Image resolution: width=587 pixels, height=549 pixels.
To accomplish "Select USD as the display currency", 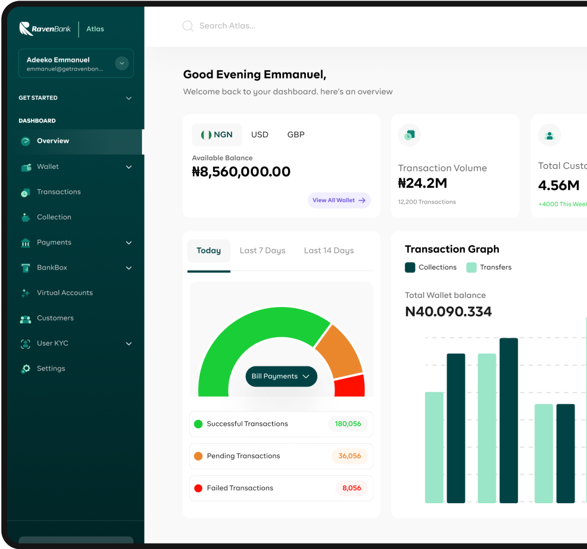I will [x=260, y=134].
